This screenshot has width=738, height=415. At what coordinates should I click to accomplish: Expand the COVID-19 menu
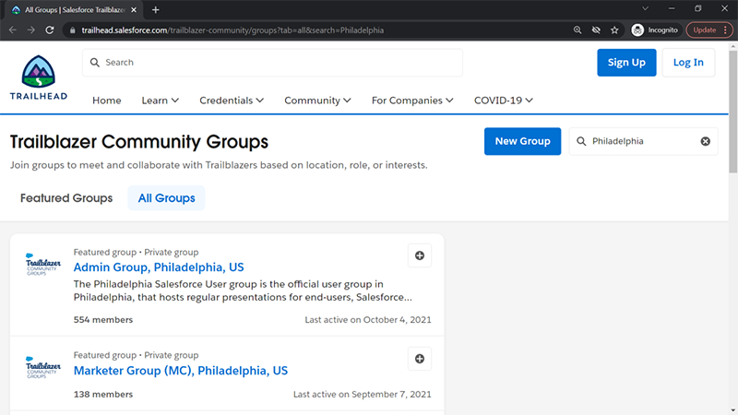tap(503, 101)
